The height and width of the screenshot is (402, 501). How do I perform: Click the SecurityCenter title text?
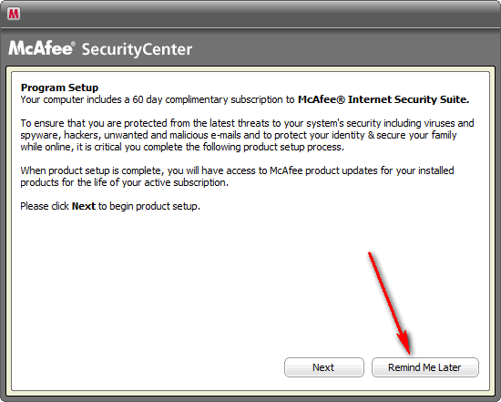[x=137, y=49]
